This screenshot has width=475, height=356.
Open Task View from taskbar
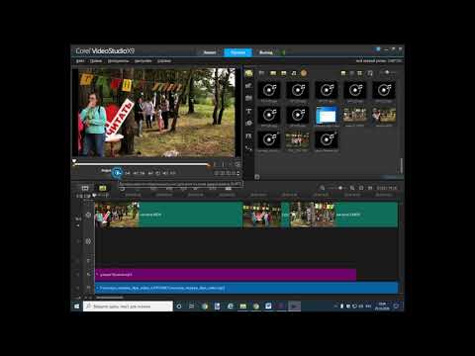pyautogui.click(x=191, y=307)
